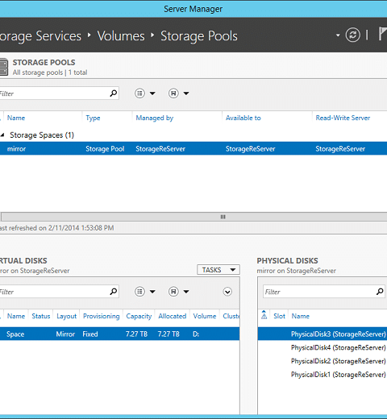
Task: Collapse the Storage Spaces (1) group
Action: point(2,135)
